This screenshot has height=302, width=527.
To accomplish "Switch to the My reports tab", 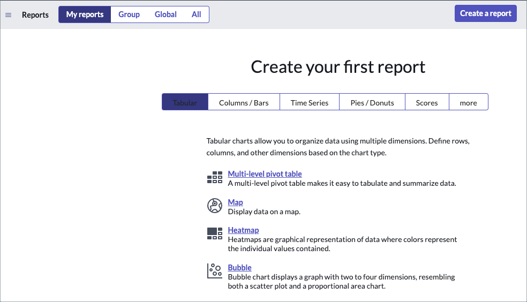I will tap(85, 14).
